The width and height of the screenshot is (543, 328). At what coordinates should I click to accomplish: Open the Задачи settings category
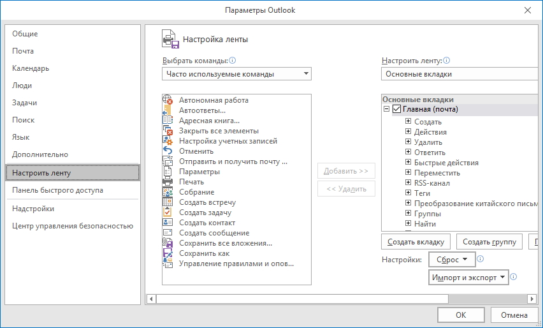[x=73, y=103]
